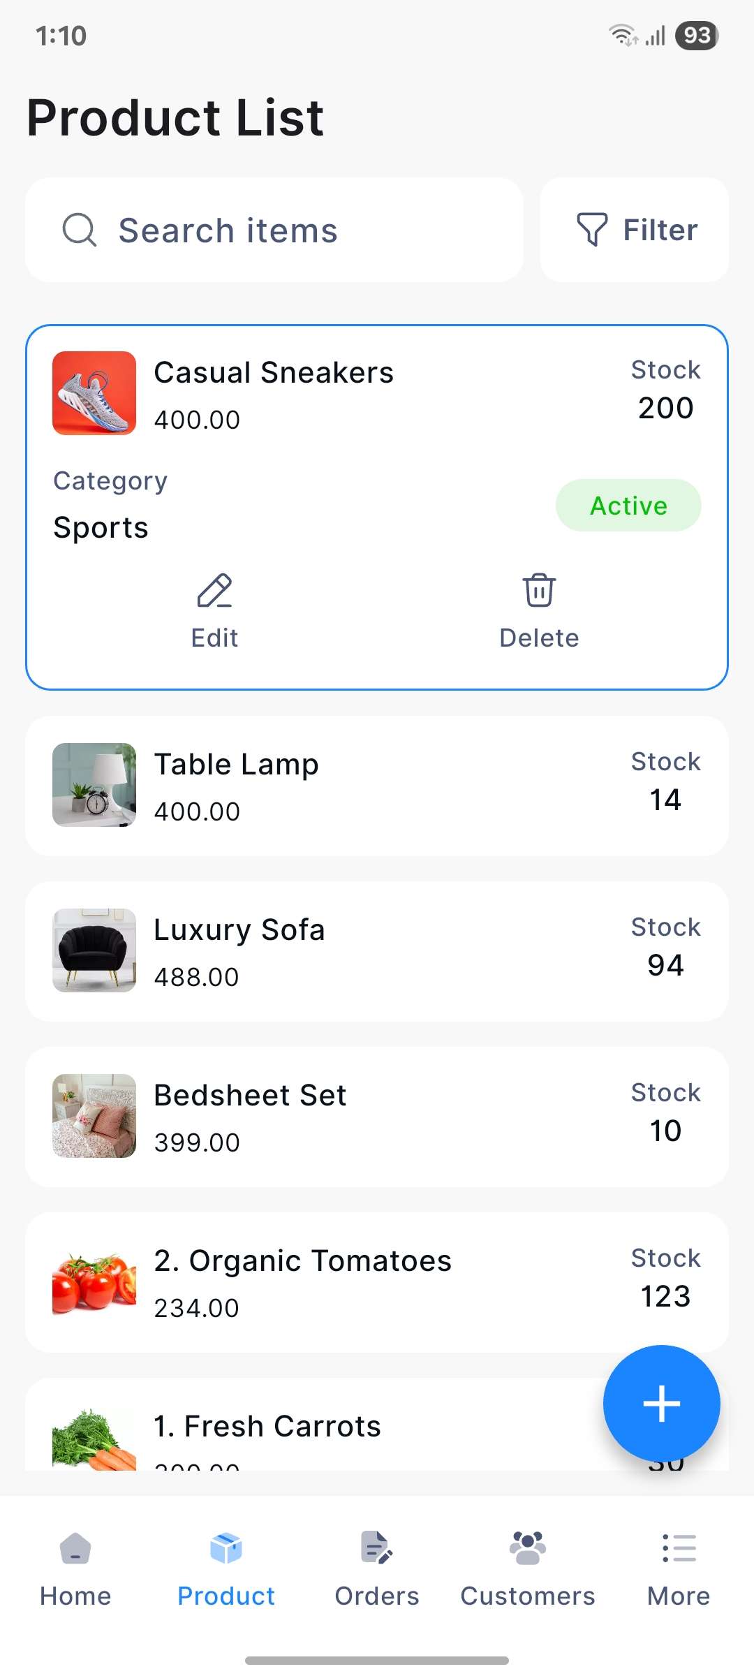Open the Home tab icon
Viewport: 754px width, 1676px height.
coord(75,1548)
